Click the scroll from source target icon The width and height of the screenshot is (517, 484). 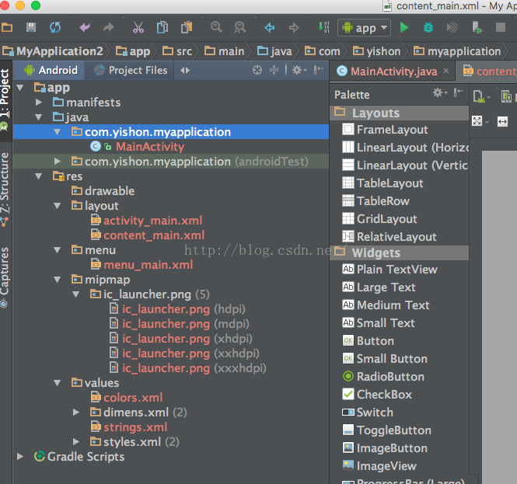tap(257, 70)
